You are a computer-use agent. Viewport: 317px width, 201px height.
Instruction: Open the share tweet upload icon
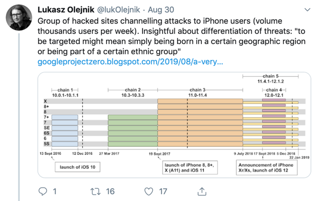click(x=202, y=191)
